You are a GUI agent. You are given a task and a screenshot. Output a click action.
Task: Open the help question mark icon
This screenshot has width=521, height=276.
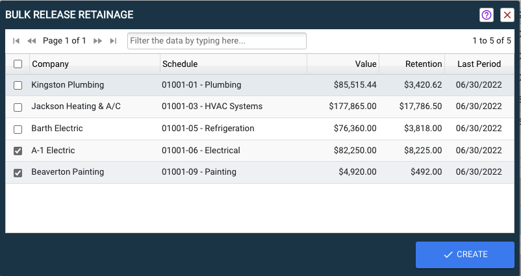tap(487, 15)
